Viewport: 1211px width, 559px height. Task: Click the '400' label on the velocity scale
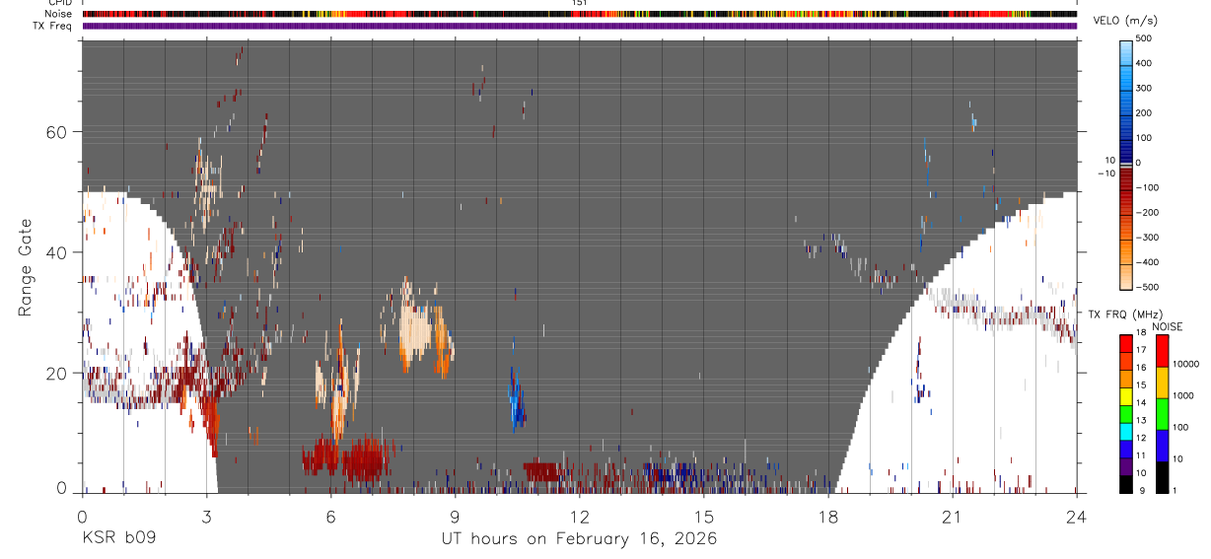[x=1146, y=63]
